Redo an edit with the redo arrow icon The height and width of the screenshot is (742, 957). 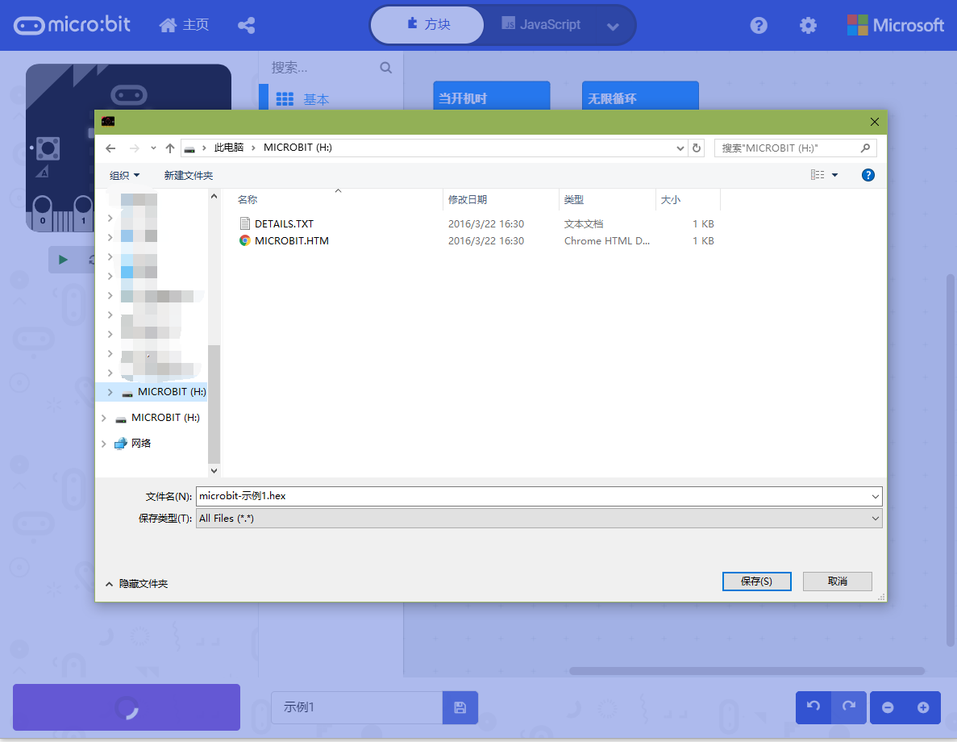point(848,707)
